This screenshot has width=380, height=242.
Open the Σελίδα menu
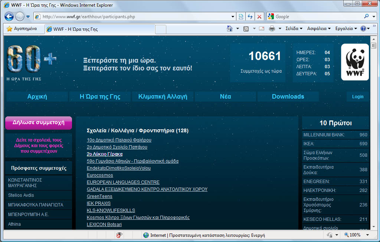coord(294,29)
